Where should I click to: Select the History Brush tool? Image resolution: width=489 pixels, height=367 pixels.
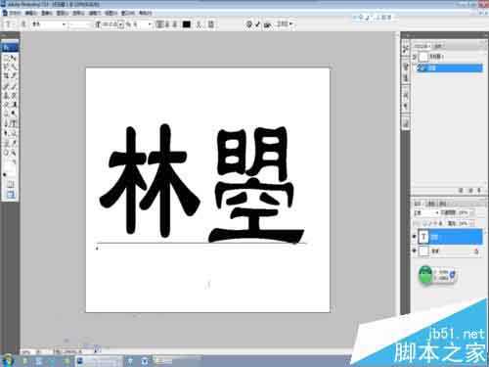[x=14, y=95]
